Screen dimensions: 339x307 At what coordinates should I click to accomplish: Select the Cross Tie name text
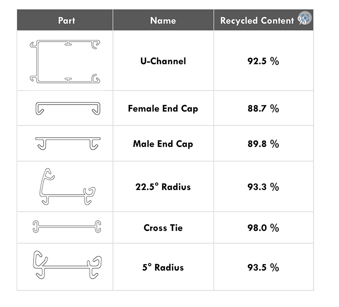163,228
